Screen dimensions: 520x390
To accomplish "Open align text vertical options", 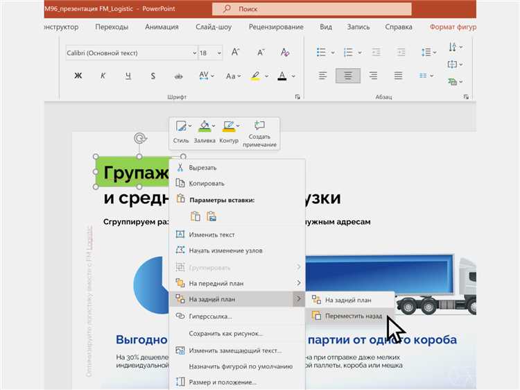I will pyautogui.click(x=456, y=64).
